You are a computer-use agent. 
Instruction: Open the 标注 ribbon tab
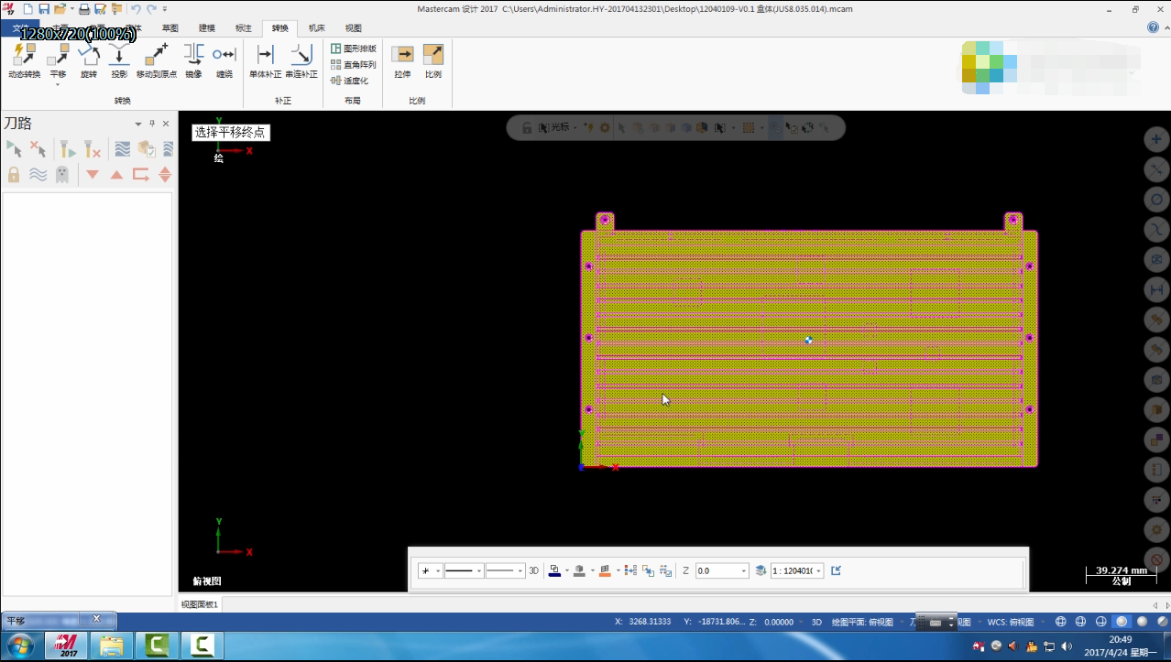(x=243, y=27)
